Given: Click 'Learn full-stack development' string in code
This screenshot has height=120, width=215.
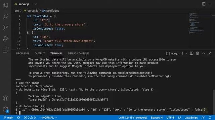Looking at the screenshot, I should point(69,41).
